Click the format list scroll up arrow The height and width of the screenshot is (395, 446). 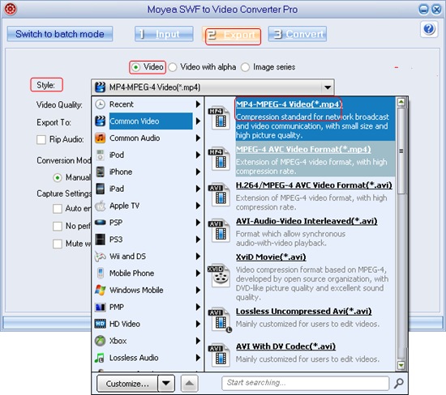pyautogui.click(x=401, y=102)
